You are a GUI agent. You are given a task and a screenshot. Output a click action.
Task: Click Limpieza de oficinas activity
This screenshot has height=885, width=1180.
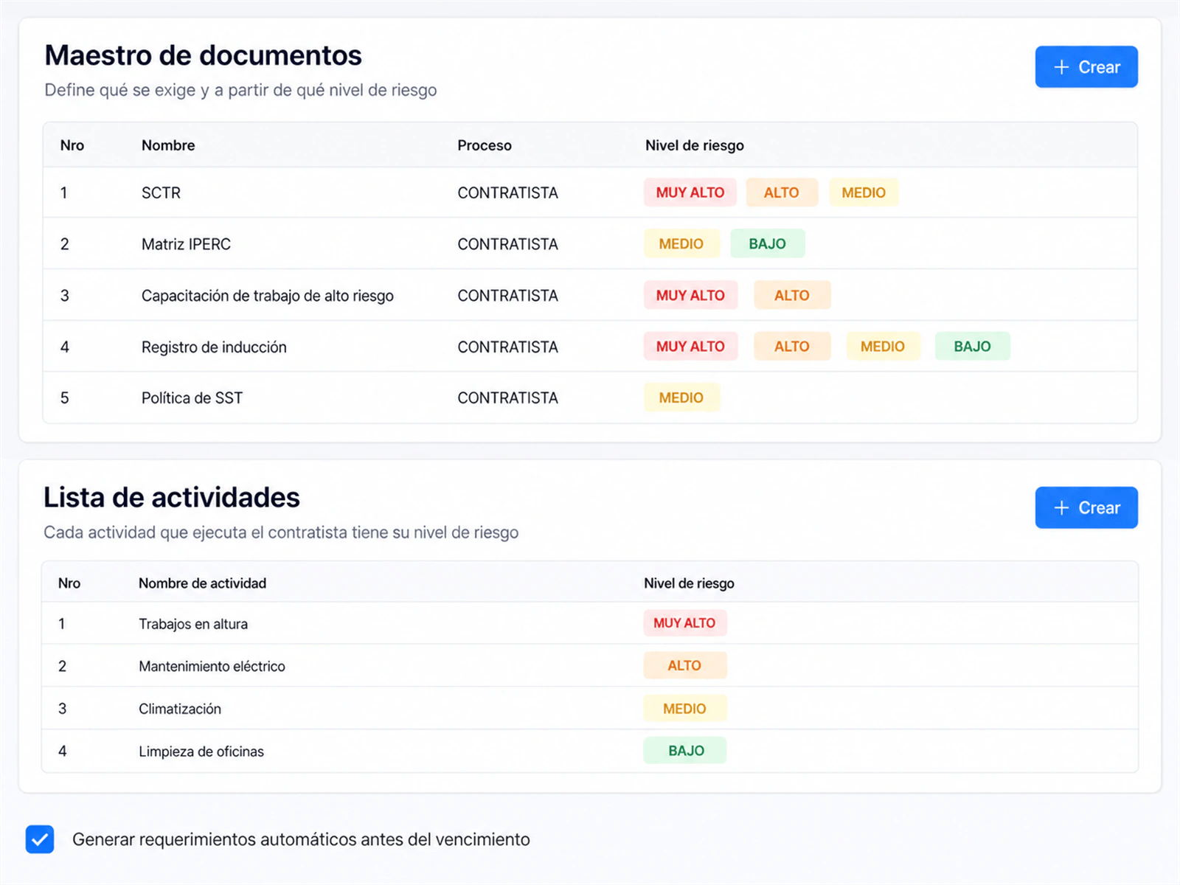[x=201, y=752]
